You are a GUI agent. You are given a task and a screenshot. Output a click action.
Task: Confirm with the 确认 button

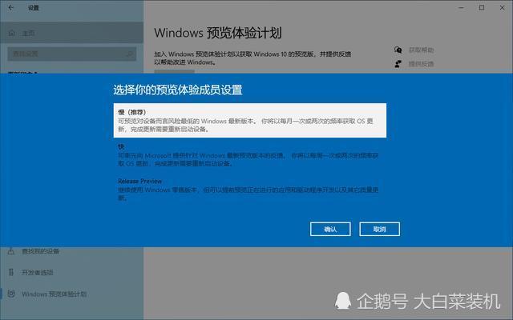coord(330,230)
